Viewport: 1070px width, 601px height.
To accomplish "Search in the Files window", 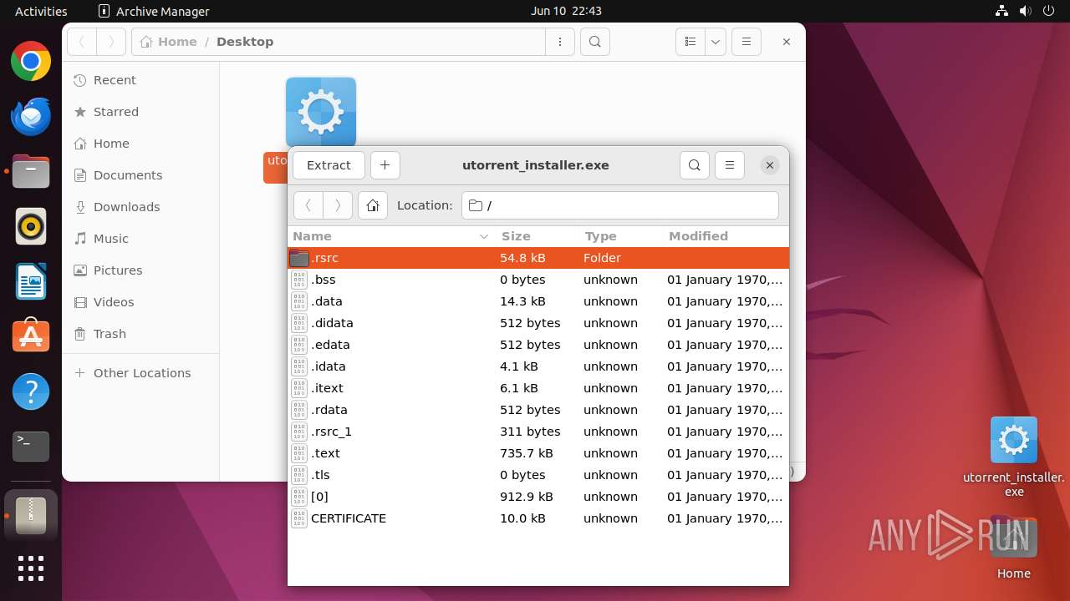I will (x=595, y=42).
